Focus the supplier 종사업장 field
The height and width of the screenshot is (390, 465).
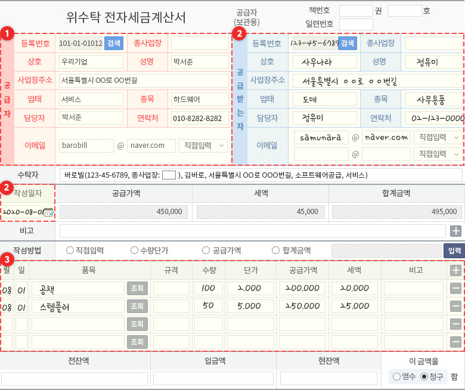coord(200,44)
